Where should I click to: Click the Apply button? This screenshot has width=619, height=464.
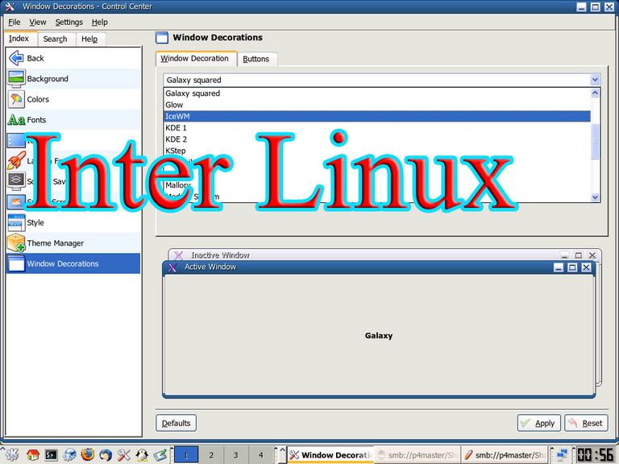[539, 423]
